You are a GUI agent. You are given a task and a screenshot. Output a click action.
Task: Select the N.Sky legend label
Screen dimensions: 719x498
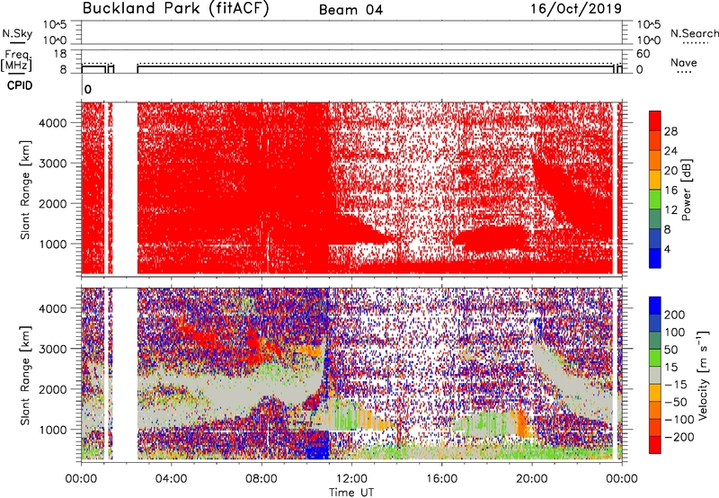pos(17,33)
